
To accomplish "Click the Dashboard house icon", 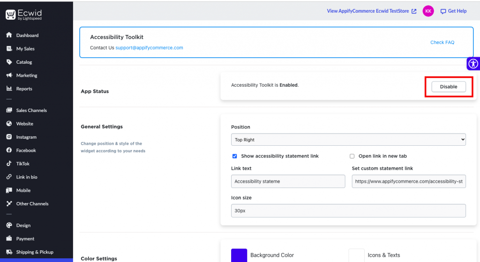I will click(9, 35).
